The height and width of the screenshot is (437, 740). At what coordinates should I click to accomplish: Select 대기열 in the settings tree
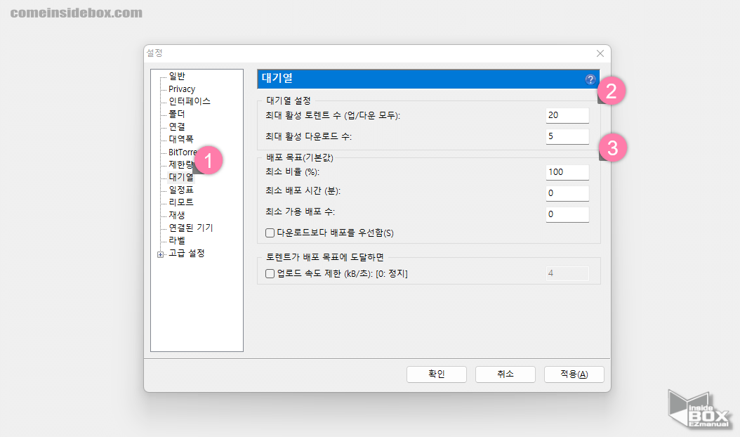pyautogui.click(x=181, y=177)
